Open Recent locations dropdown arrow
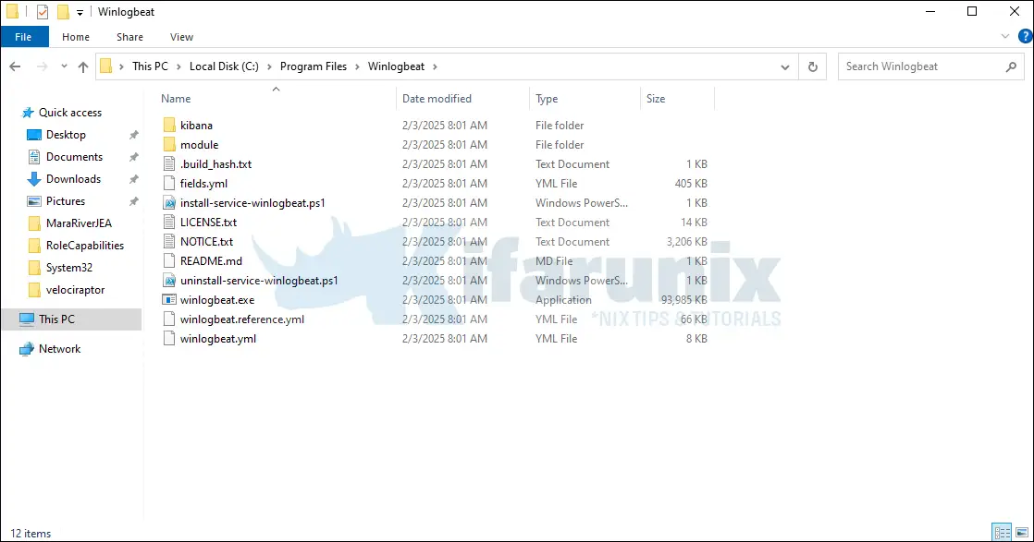Screen dimensions: 1034x542 pos(64,66)
